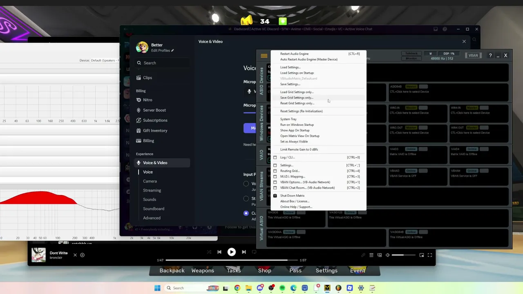The image size is (523, 294).
Task: Toggle Show App On Startup
Action: click(x=295, y=131)
